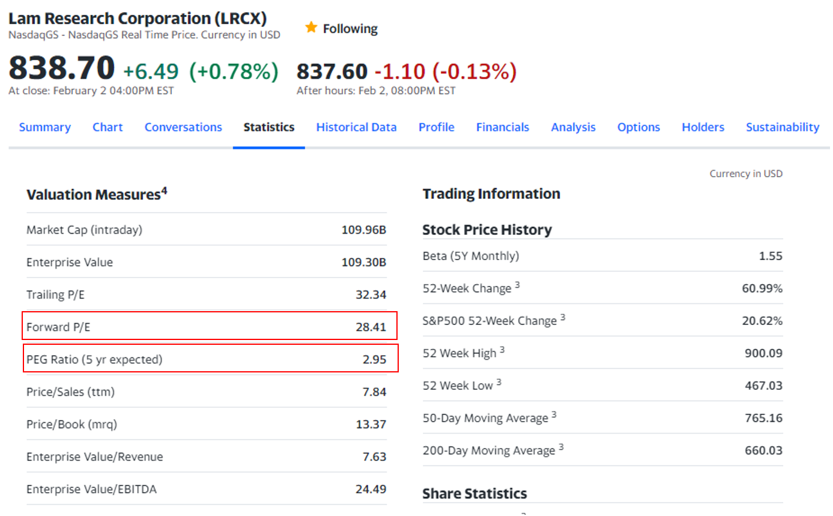Click the 50-day average value 765.16
Viewport: 833px width, 516px height.
(x=764, y=418)
